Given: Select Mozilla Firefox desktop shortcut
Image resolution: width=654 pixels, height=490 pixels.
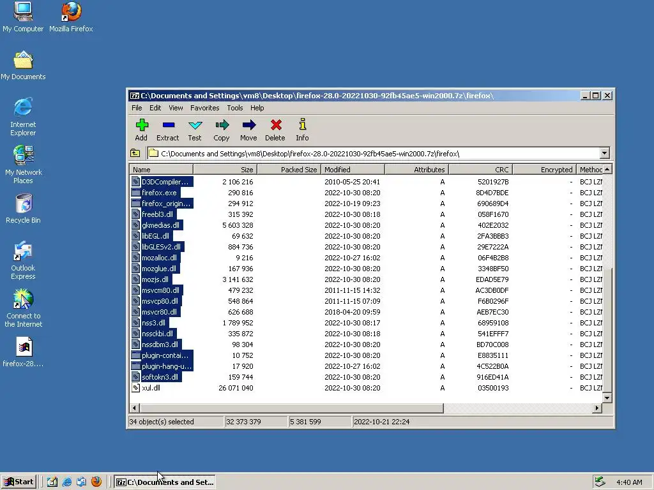Looking at the screenshot, I should 71,17.
